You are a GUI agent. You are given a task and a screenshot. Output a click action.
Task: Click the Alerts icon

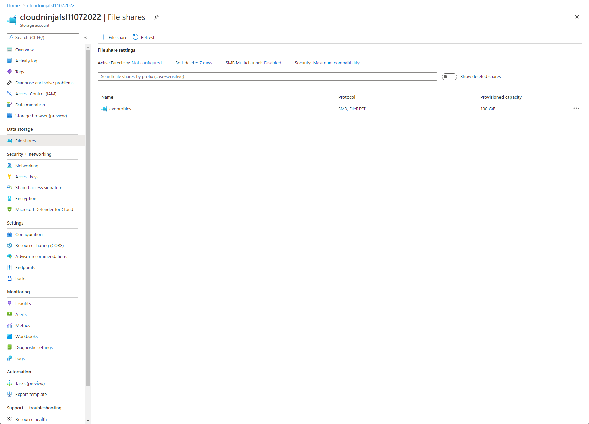pos(10,314)
